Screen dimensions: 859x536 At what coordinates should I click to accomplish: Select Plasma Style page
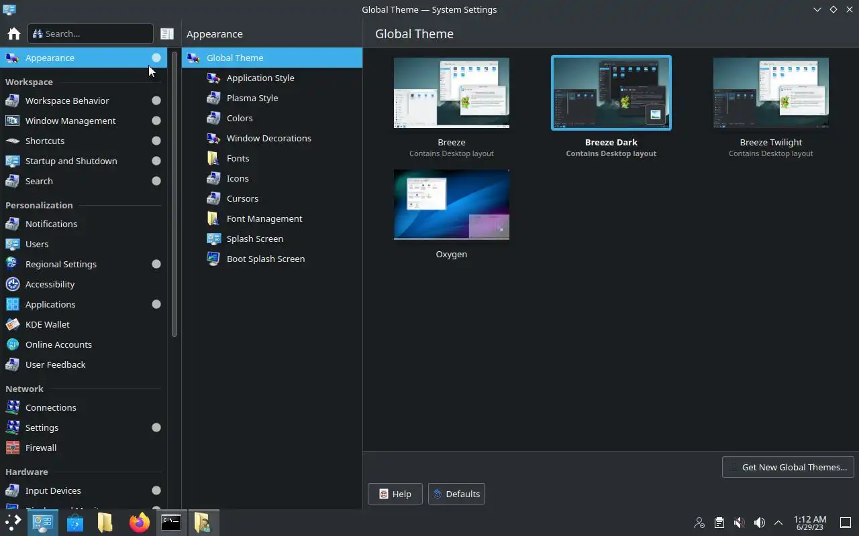[x=272, y=98]
